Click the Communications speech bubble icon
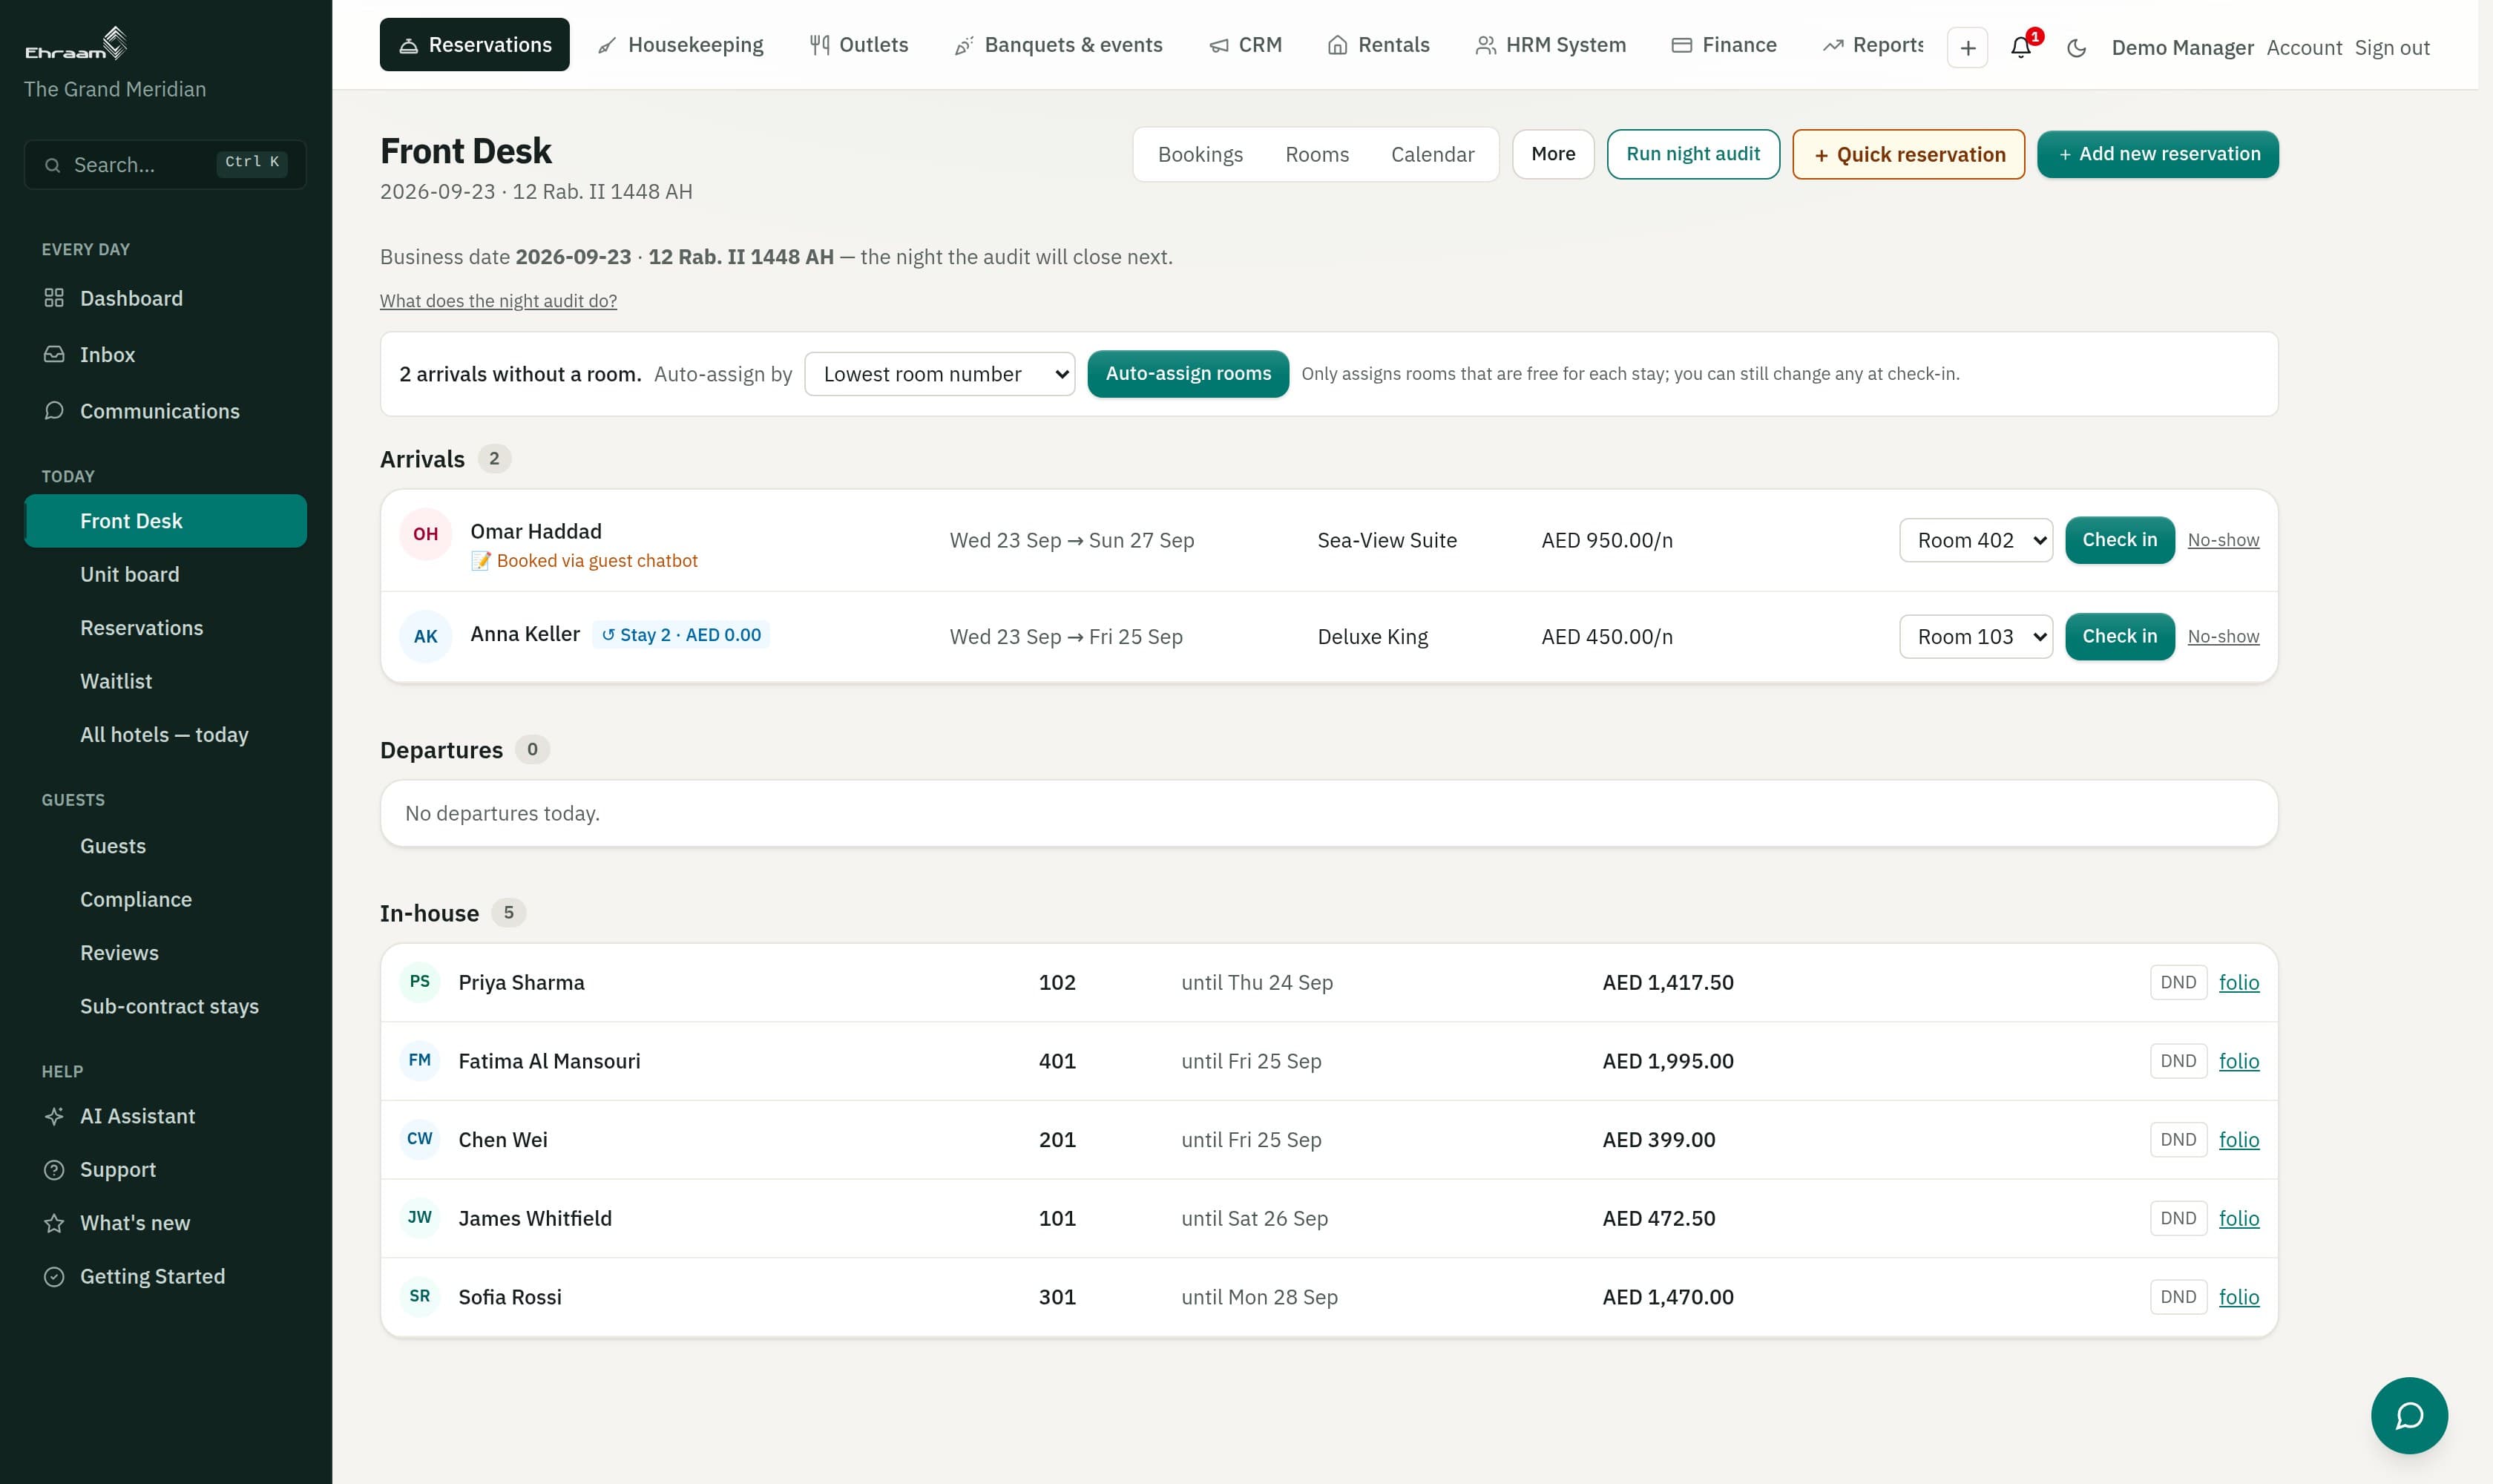 click(54, 411)
